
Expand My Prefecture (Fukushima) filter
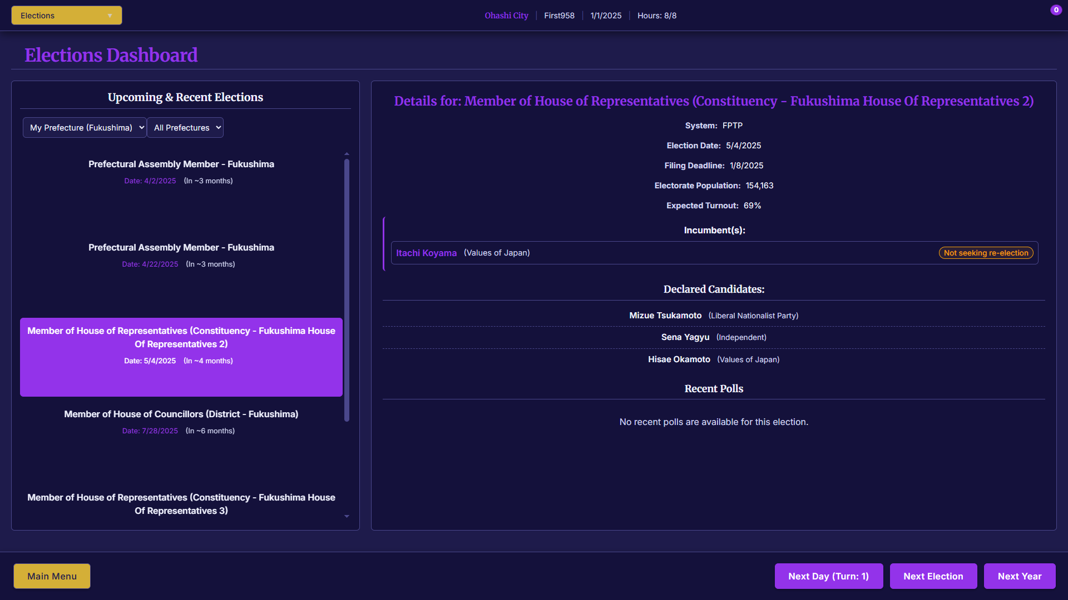(x=85, y=128)
